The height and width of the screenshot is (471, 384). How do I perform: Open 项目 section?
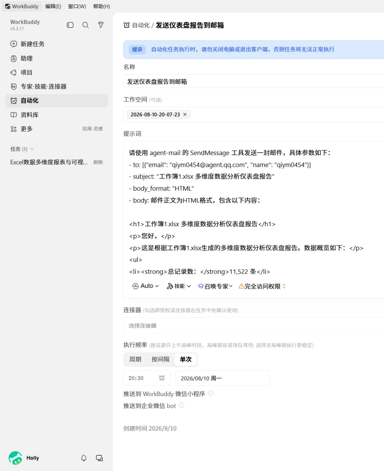pyautogui.click(x=57, y=73)
